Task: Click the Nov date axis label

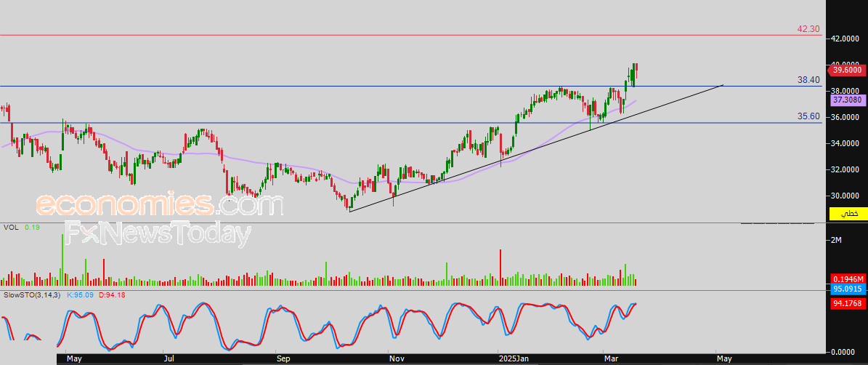Action: (397, 359)
